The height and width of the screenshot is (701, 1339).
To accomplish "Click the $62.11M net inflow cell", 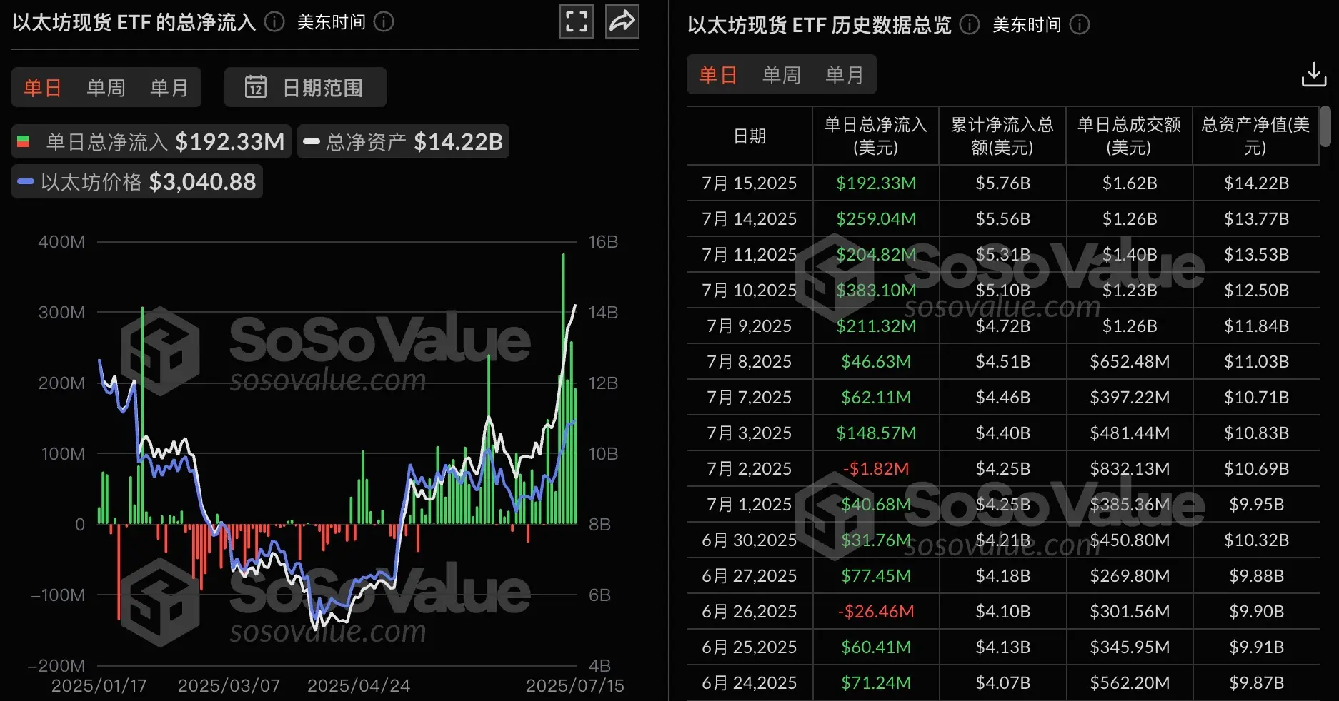I will coord(876,398).
